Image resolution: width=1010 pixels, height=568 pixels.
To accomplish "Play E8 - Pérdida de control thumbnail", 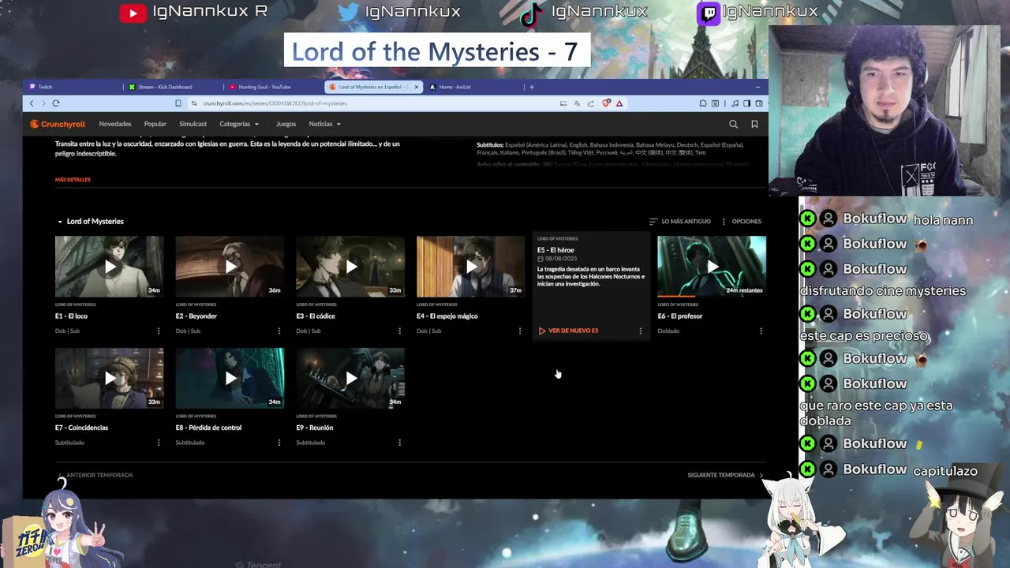I will (230, 378).
